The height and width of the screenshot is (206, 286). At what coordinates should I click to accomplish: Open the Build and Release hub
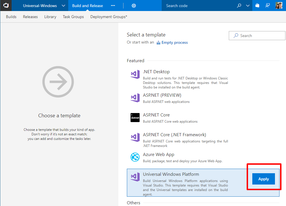click(87, 6)
